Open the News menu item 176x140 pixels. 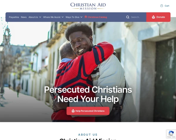pos(24,17)
